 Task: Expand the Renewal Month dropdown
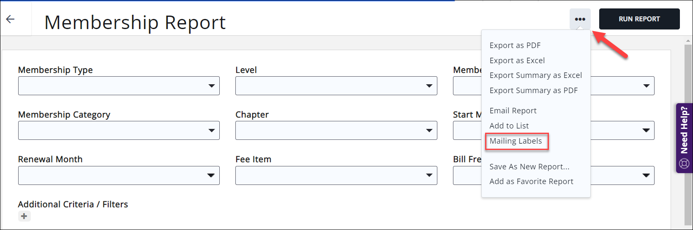(x=119, y=175)
